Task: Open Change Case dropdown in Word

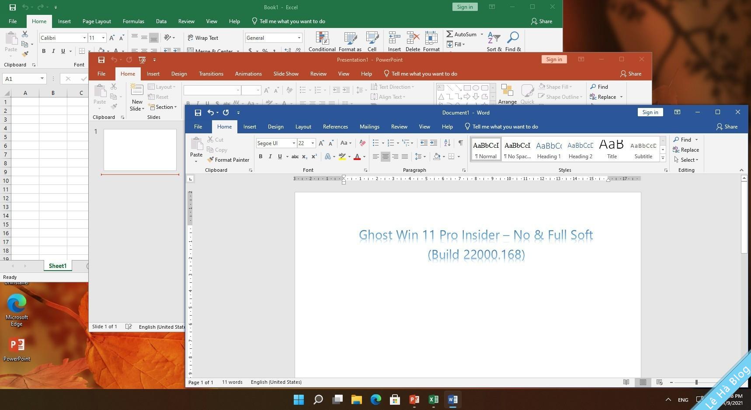Action: click(x=346, y=143)
